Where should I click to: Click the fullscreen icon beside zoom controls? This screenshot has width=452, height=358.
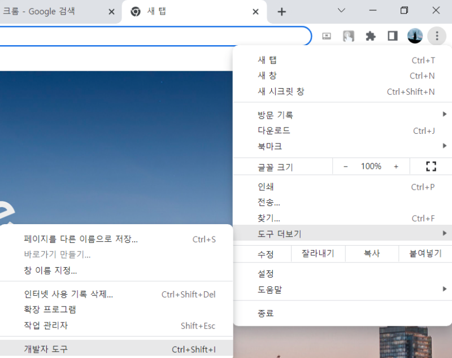[431, 166]
